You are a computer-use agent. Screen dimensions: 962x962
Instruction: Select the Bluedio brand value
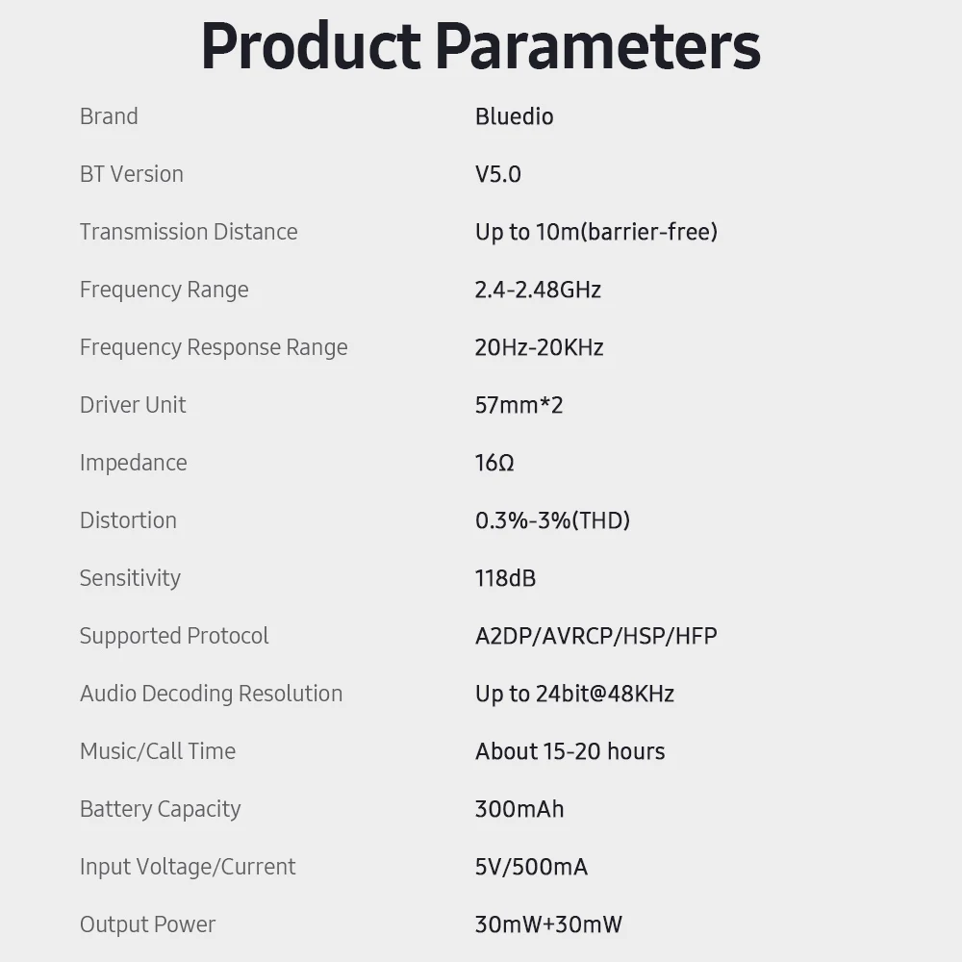click(x=514, y=116)
